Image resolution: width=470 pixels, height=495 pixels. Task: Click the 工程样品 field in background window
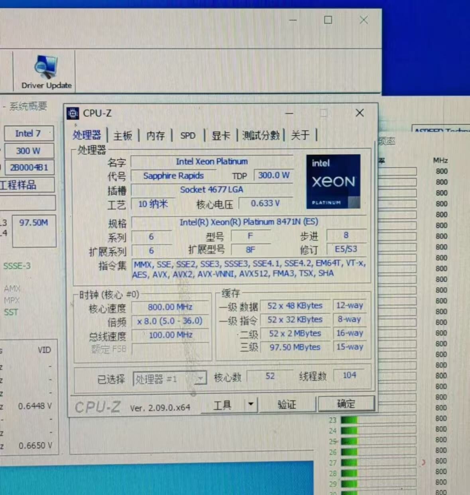[x=26, y=185]
